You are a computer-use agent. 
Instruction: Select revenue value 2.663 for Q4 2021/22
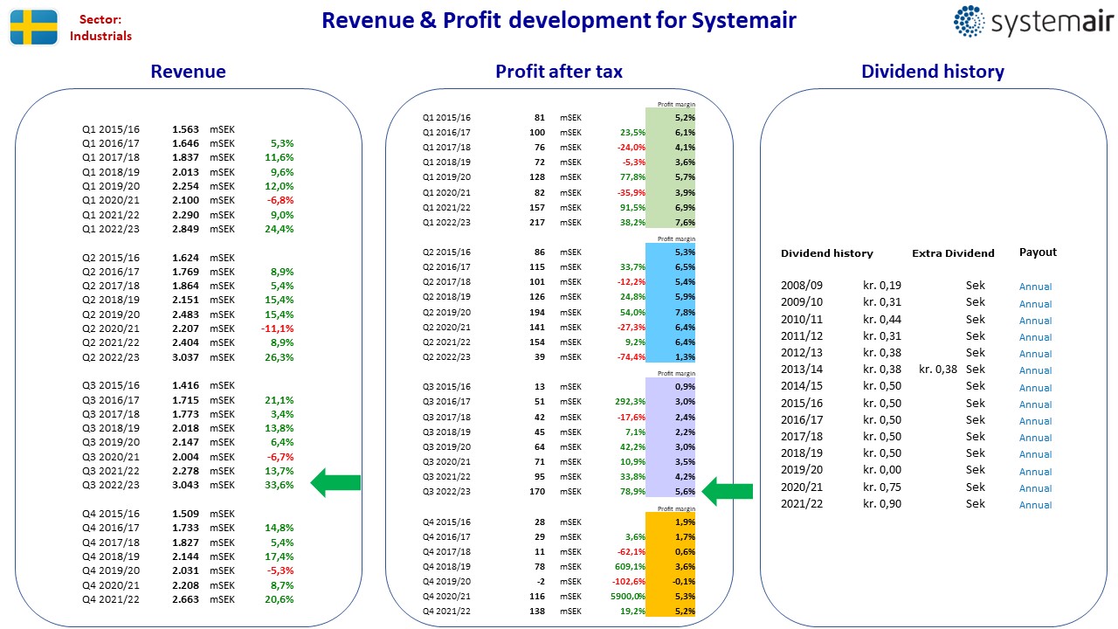point(185,599)
